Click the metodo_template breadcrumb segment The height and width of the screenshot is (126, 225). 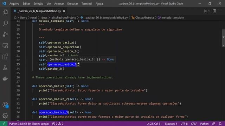pos(171,17)
